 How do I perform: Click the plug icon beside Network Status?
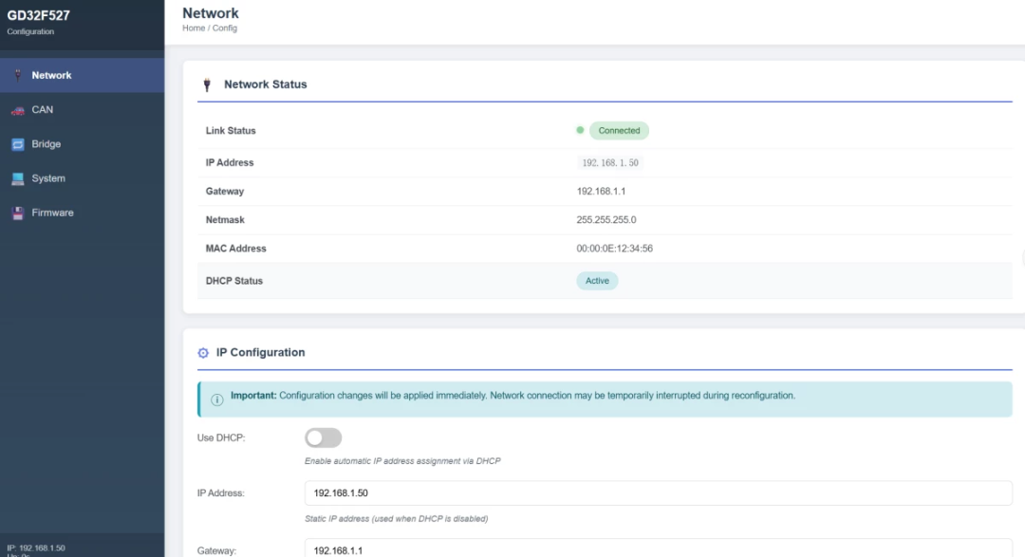(207, 84)
